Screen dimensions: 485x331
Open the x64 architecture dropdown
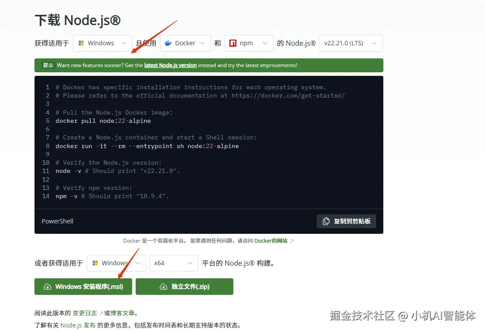pyautogui.click(x=174, y=263)
